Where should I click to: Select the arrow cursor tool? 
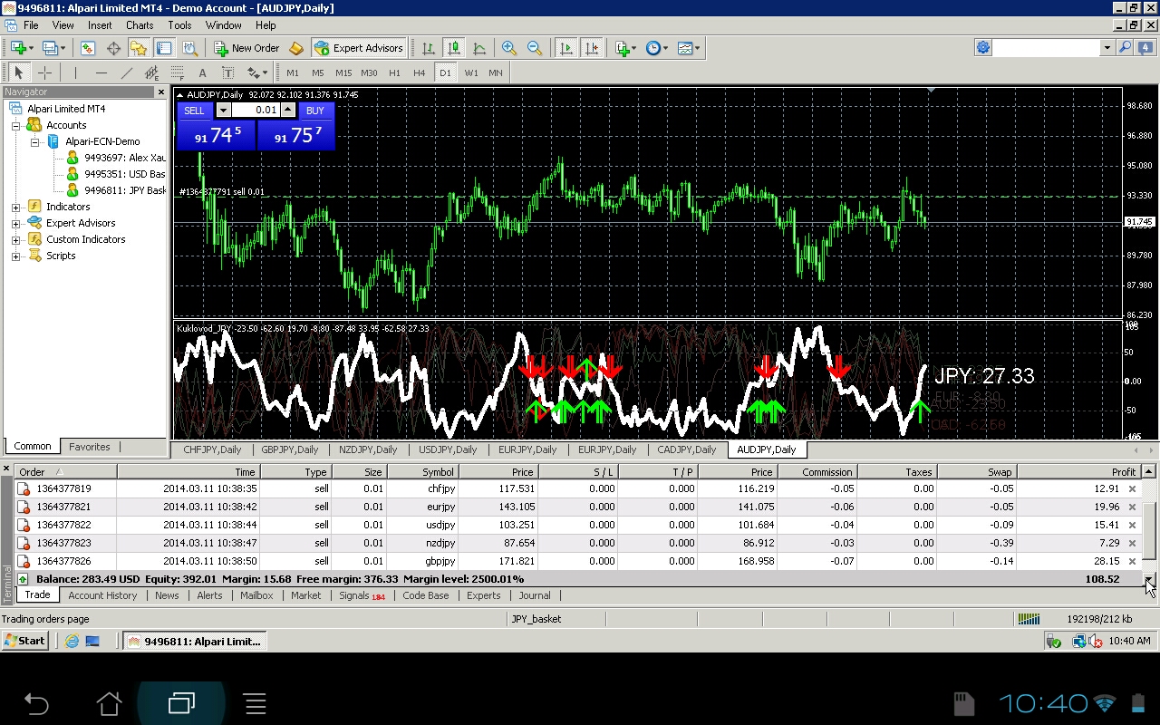coord(19,72)
